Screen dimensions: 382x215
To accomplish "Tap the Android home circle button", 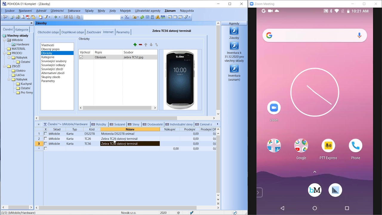I will (315, 208).
